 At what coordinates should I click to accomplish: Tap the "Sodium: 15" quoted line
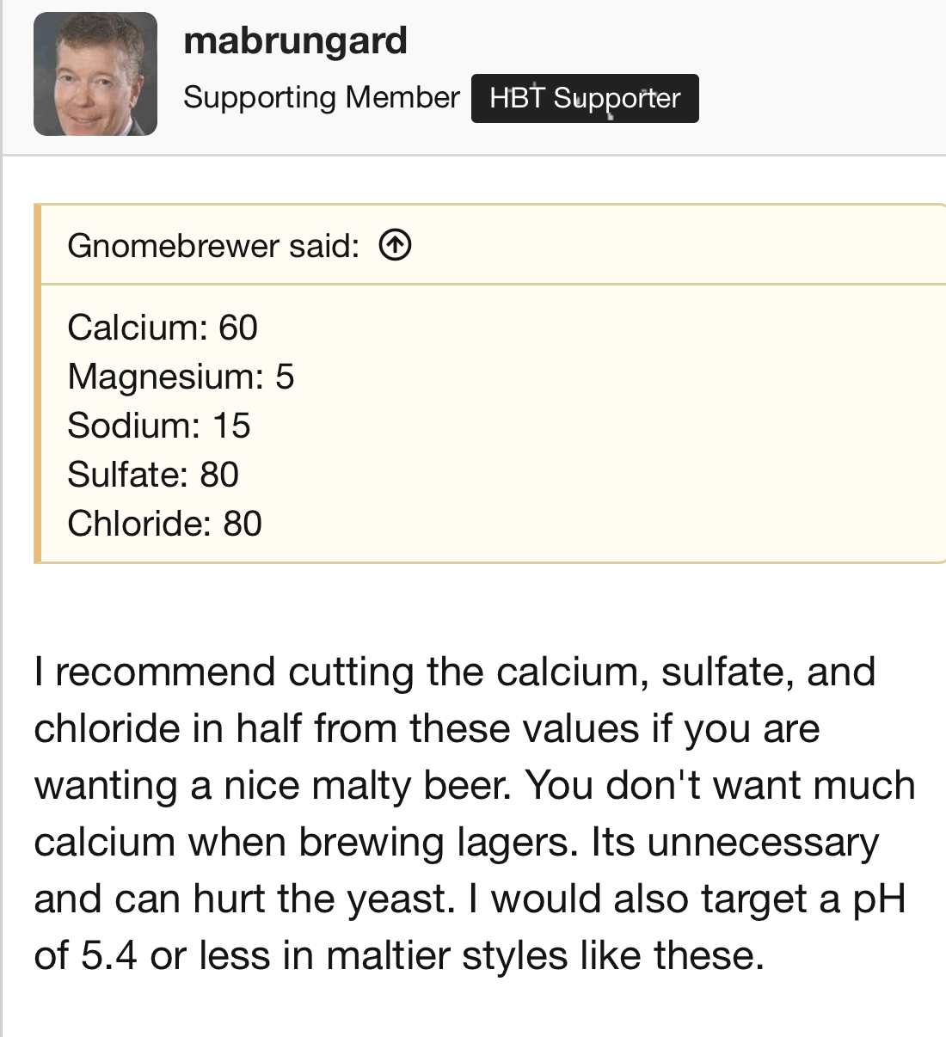pos(159,426)
